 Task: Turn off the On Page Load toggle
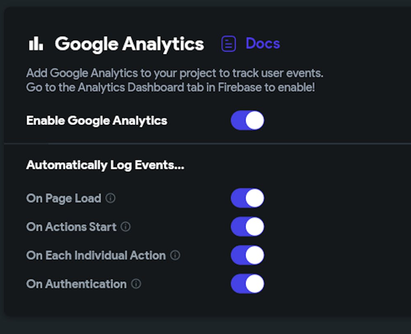[247, 198]
